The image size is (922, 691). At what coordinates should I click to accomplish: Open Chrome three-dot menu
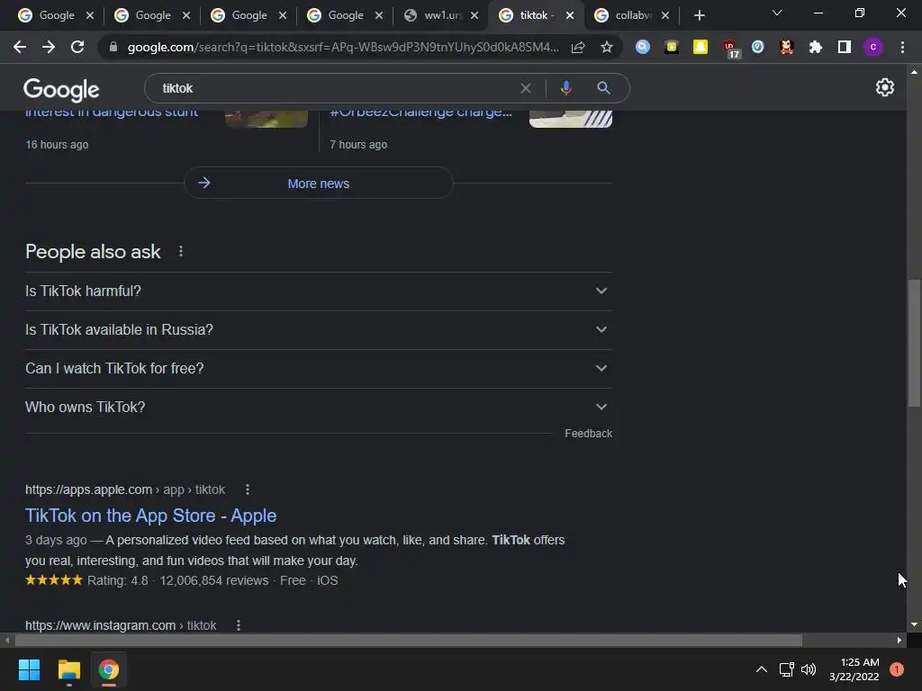click(902, 47)
